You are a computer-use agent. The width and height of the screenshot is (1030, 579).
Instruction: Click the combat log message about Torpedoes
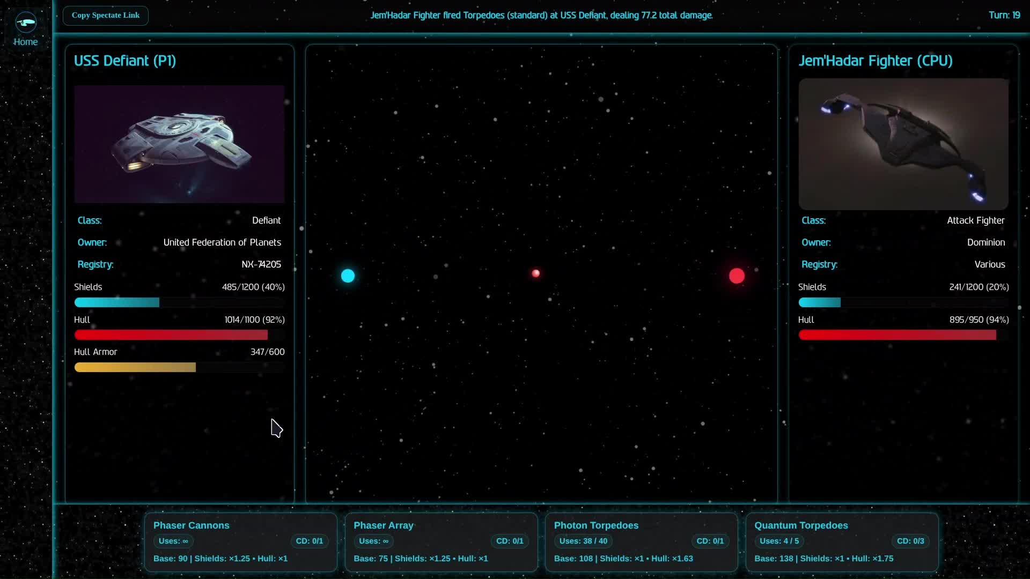541,15
